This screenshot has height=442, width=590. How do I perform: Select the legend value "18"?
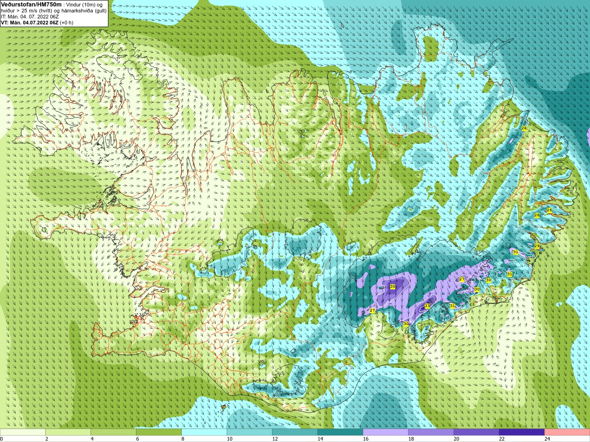[411, 439]
